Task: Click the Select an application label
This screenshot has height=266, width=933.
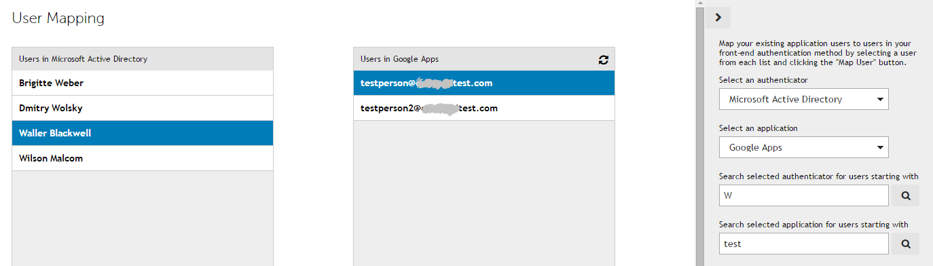Action: tap(758, 128)
